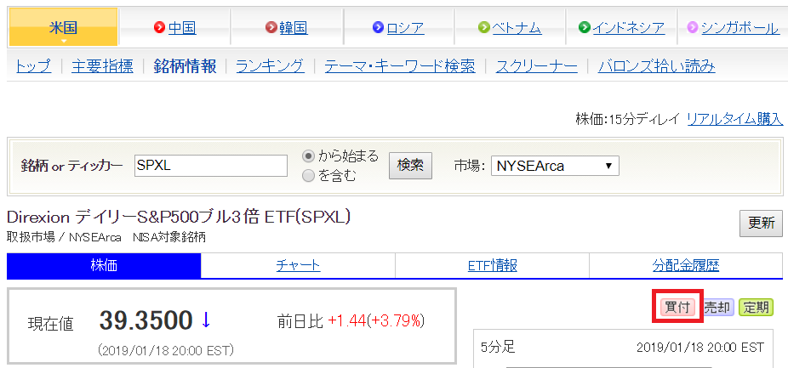Open the ベトナム market tab

pyautogui.click(x=517, y=27)
